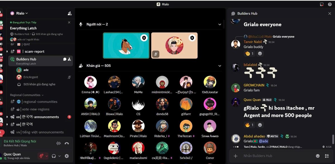Open the 한국어-announcements channel

click(41, 117)
